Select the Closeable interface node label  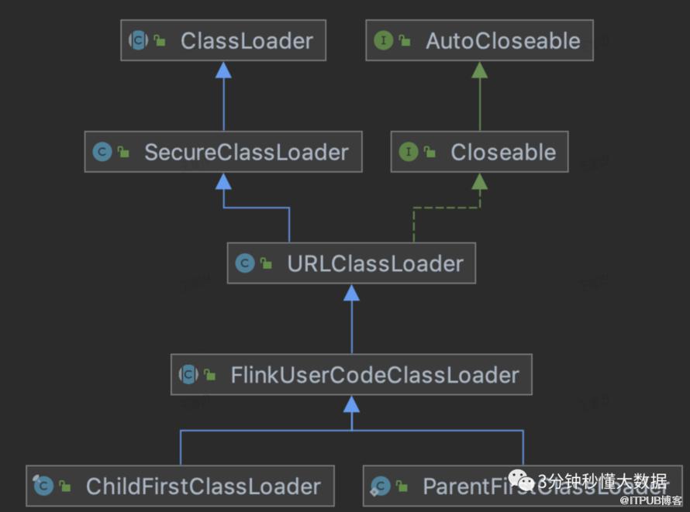(503, 152)
